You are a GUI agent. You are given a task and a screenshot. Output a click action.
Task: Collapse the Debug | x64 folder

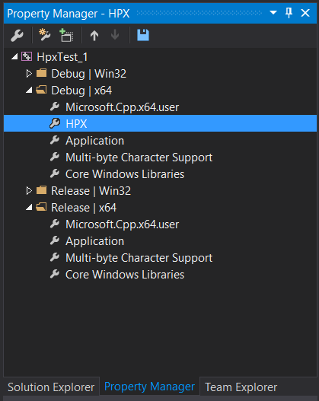pos(29,91)
